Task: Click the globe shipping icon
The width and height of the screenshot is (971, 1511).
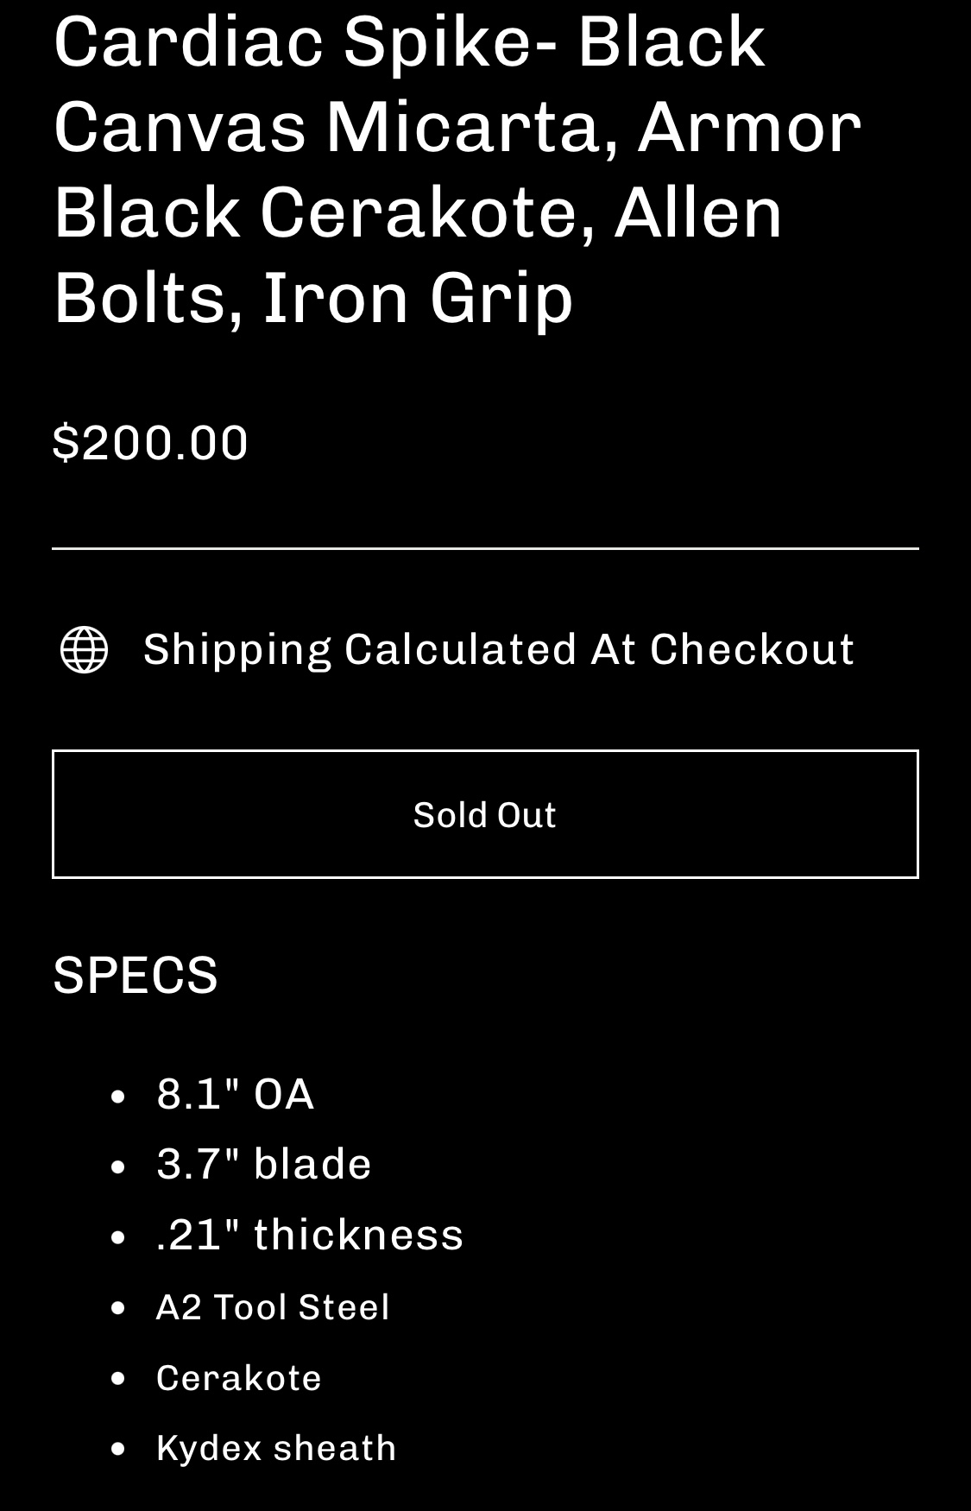Action: pyautogui.click(x=84, y=649)
